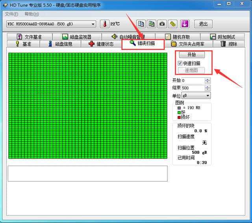
Task: Click the 开始 scan button
Action: tap(192, 55)
